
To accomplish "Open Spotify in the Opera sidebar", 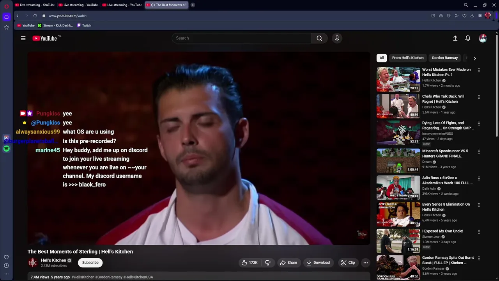I will (x=6, y=149).
